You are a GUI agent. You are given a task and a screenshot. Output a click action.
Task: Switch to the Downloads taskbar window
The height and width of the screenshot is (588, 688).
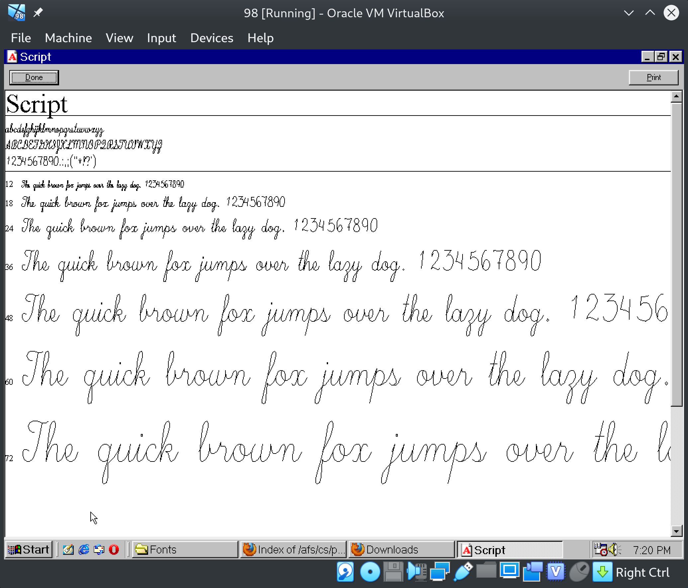401,549
